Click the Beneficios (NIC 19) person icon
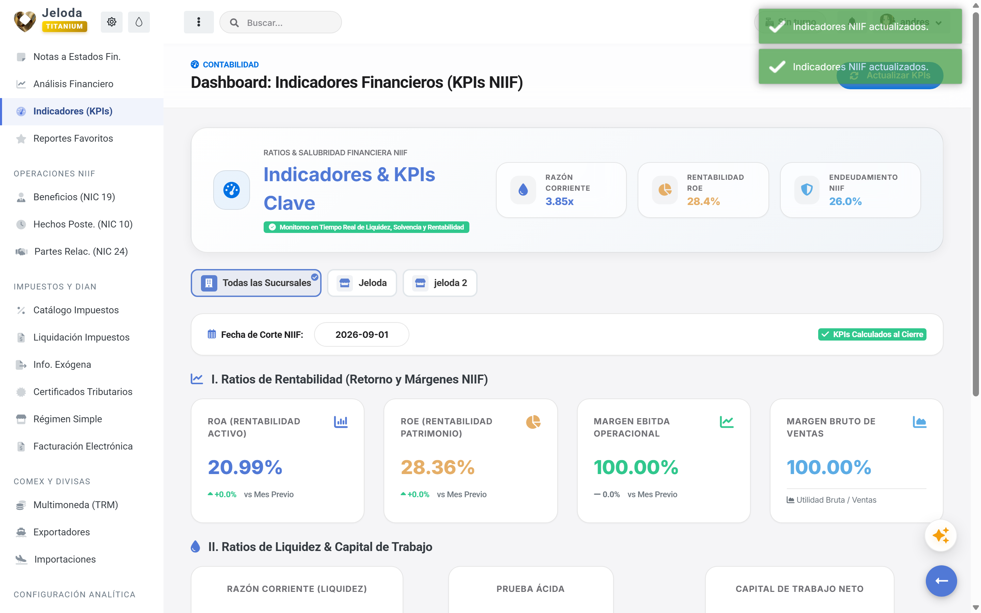This screenshot has width=981, height=613. [21, 197]
